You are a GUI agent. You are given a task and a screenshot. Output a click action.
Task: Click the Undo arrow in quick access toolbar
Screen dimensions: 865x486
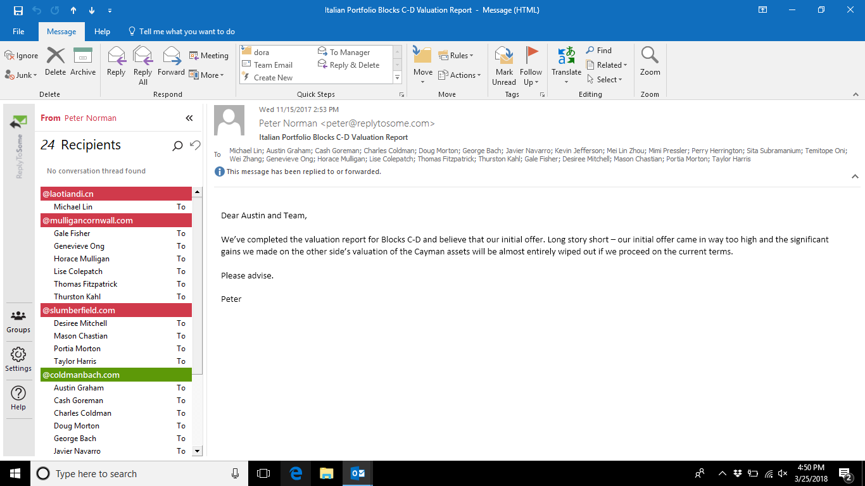[37, 10]
